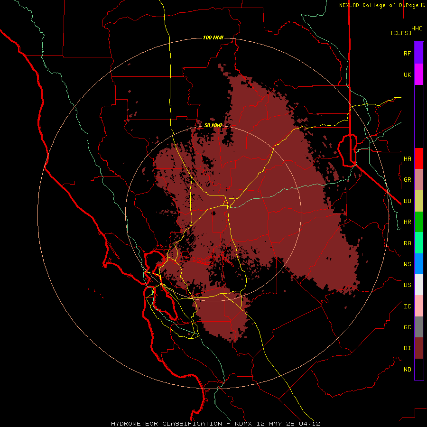Click the ND black legend swatch
The height and width of the screenshot is (427, 427).
click(x=419, y=369)
